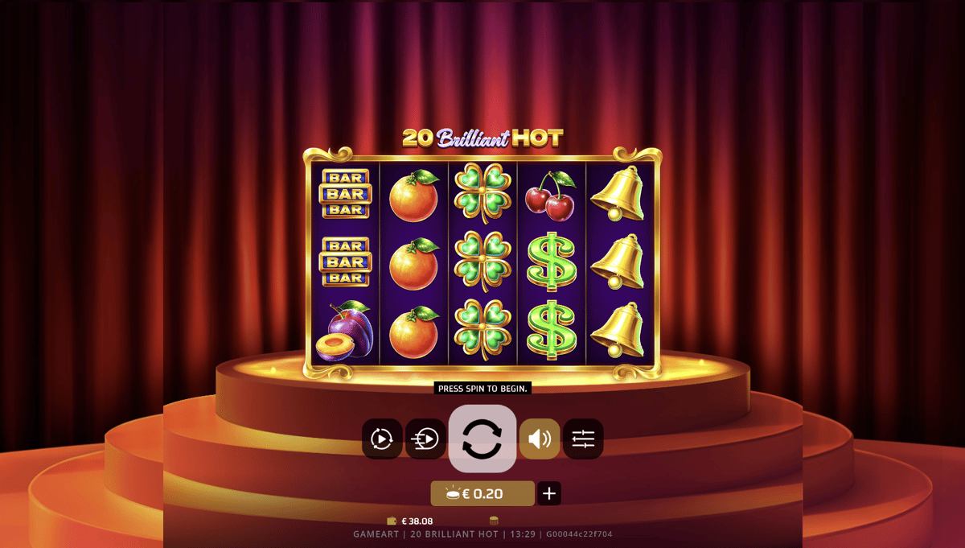This screenshot has height=548, width=965.
Task: Select the plum symbol on the reels
Action: click(344, 331)
